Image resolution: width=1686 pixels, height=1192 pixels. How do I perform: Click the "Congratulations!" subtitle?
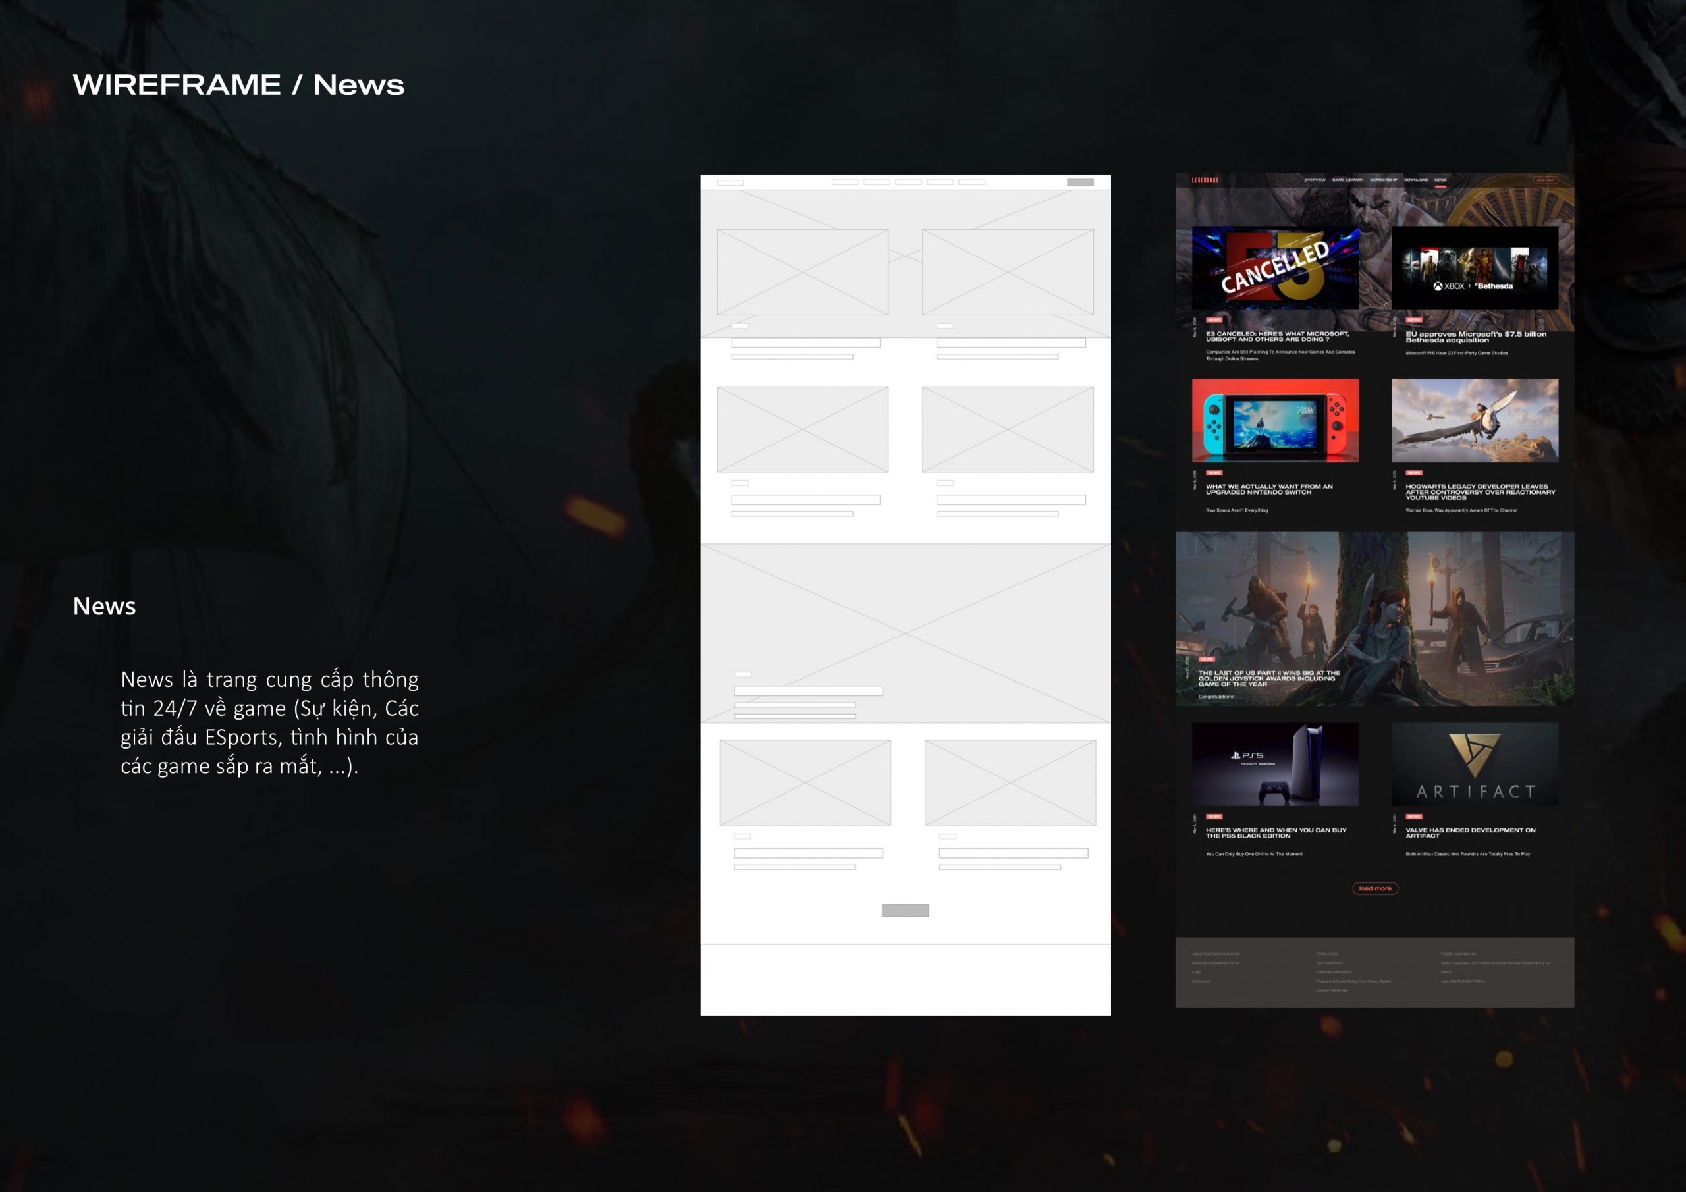tap(1216, 697)
